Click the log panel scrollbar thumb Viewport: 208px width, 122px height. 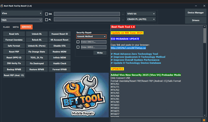tap(204, 35)
